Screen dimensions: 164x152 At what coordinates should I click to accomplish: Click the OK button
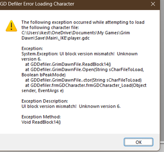(138, 142)
